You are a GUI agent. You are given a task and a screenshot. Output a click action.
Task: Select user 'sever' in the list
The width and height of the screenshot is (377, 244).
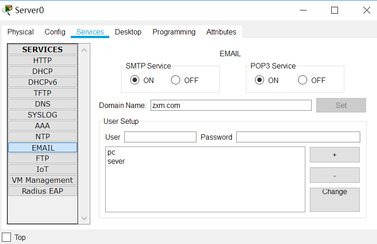pos(116,161)
